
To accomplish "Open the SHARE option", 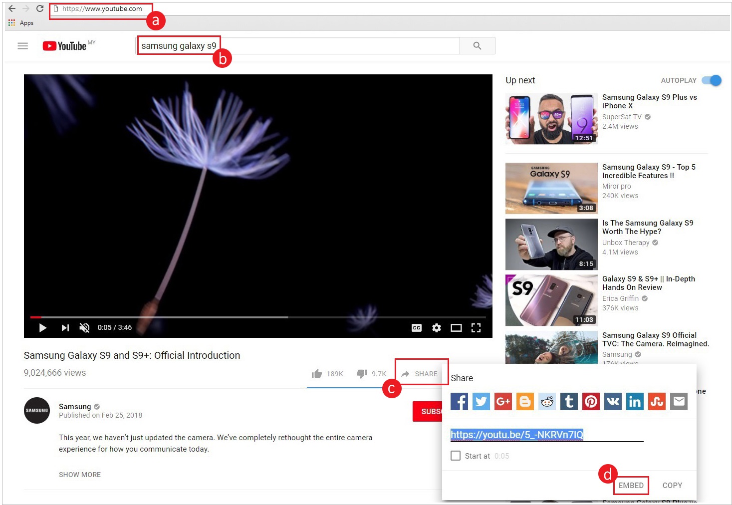I will click(420, 374).
